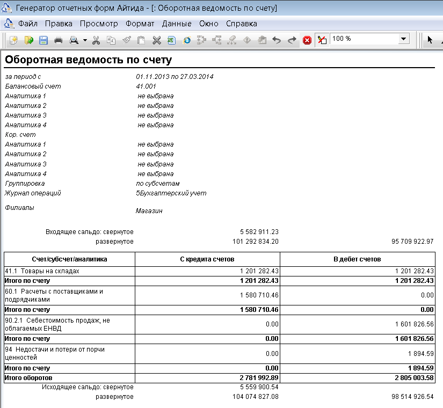
Task: Select row 60.1 Расчеты с поставщиками
Action: pyautogui.click(x=220, y=296)
